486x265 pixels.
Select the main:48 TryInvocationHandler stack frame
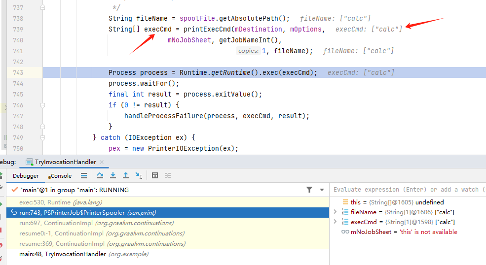point(83,254)
